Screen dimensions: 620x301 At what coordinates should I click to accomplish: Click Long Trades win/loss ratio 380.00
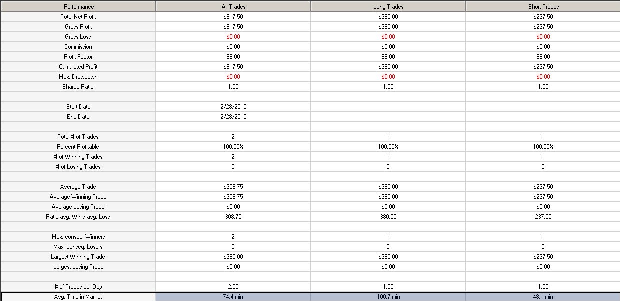click(x=388, y=217)
